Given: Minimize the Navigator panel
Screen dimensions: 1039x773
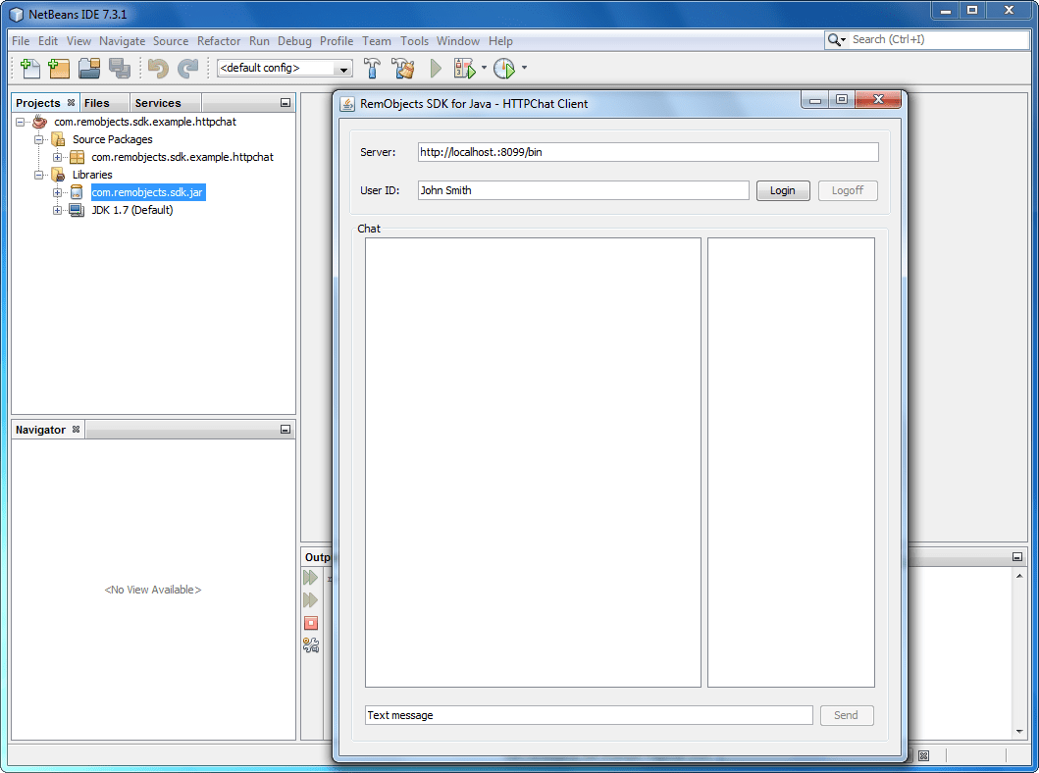Looking at the screenshot, I should 286,430.
